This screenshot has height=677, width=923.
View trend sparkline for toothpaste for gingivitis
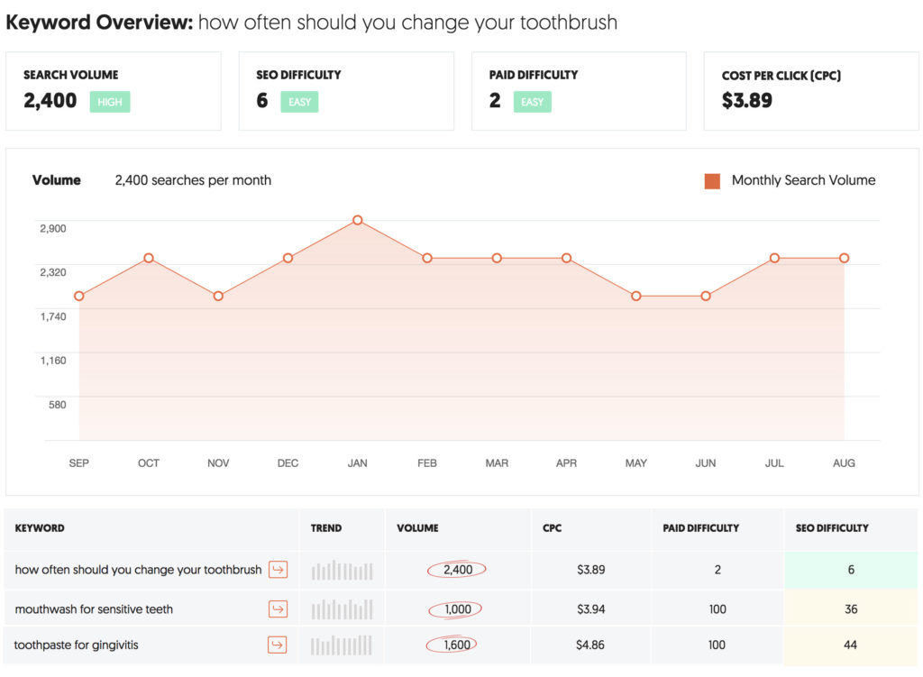342,645
